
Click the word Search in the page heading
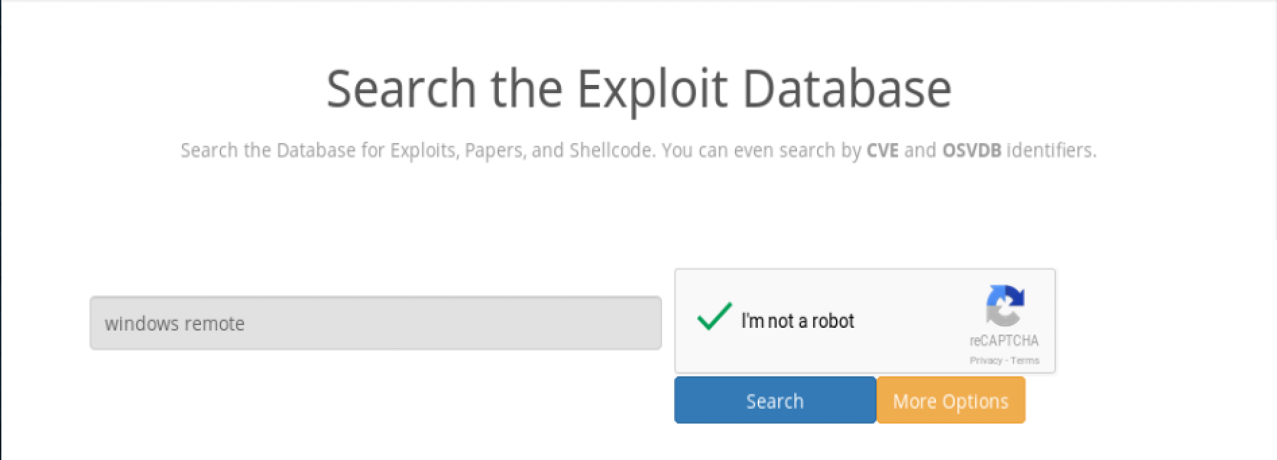point(401,88)
